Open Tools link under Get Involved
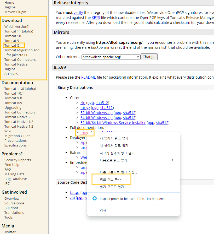This screenshot has width=214, height=234. (8, 217)
